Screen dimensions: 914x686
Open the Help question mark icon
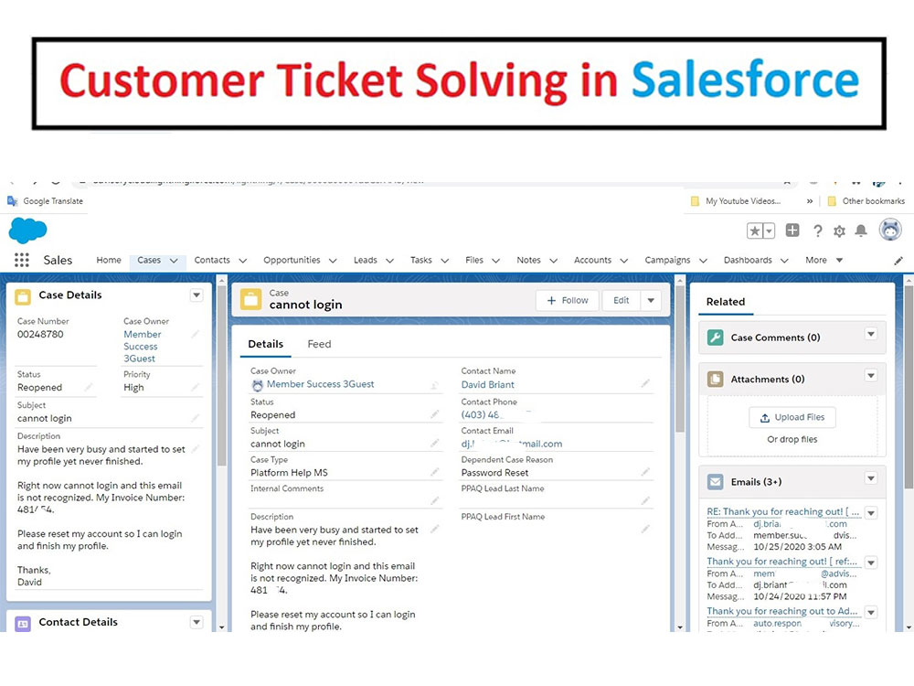[818, 231]
